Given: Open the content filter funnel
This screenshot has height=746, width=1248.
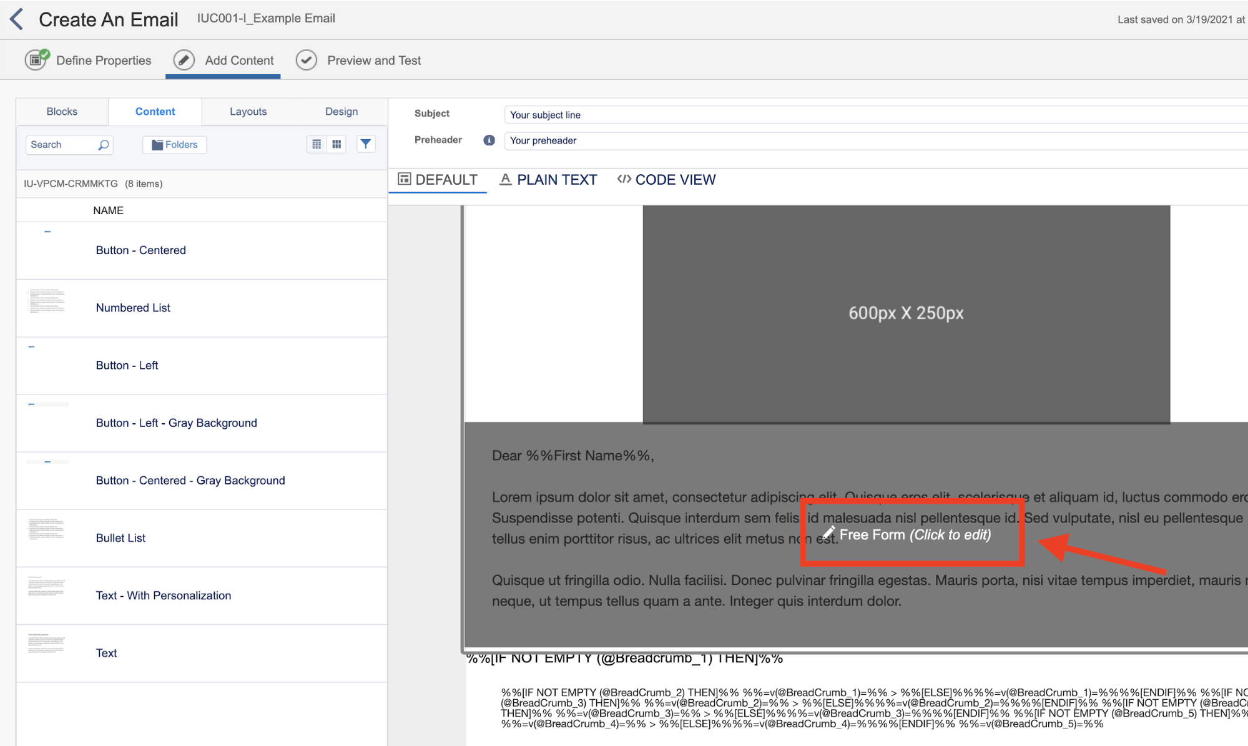Looking at the screenshot, I should coord(366,144).
